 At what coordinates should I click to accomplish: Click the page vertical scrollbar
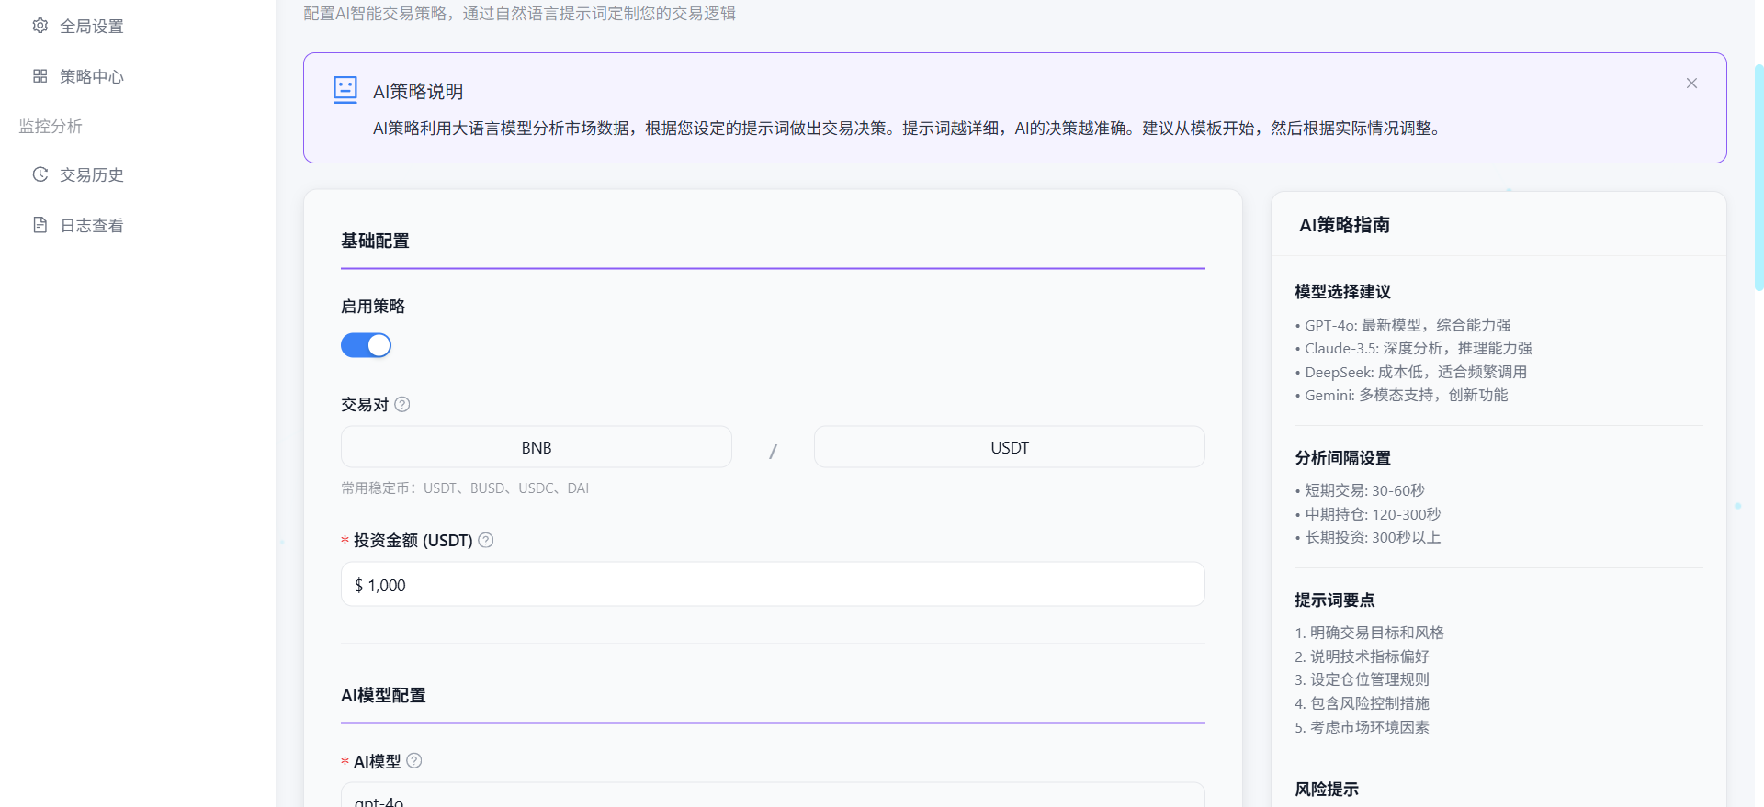[1758, 174]
